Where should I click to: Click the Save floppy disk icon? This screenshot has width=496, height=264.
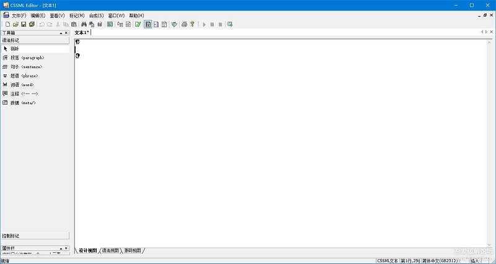24,24
